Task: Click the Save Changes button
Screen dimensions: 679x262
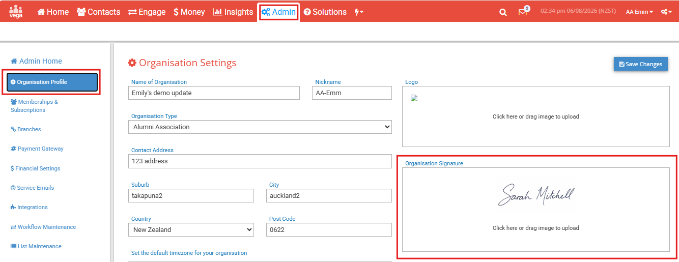Action: 640,64
